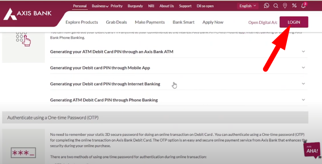Image resolution: width=322 pixels, height=164 pixels.
Task: Open the Grab Deals menu
Action: 116,22
